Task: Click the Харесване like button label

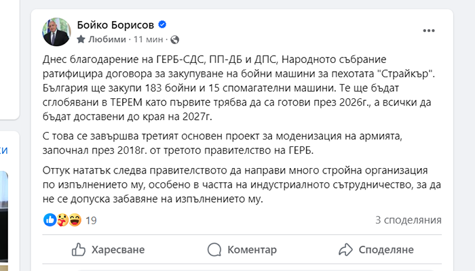Action: pyautogui.click(x=118, y=250)
